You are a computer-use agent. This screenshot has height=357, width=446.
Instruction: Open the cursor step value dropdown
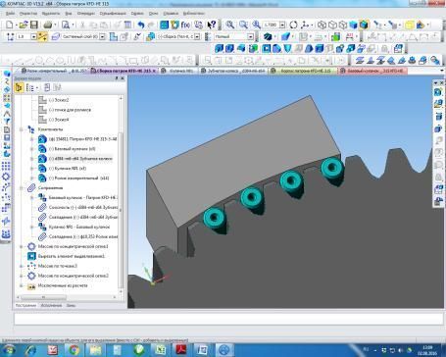(33, 36)
